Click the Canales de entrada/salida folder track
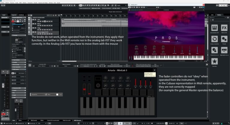This screenshot has width=230, height=125. point(44,17)
